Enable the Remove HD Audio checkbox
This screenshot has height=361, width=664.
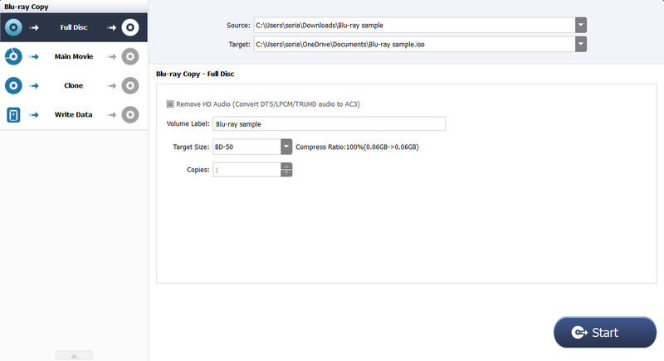170,104
